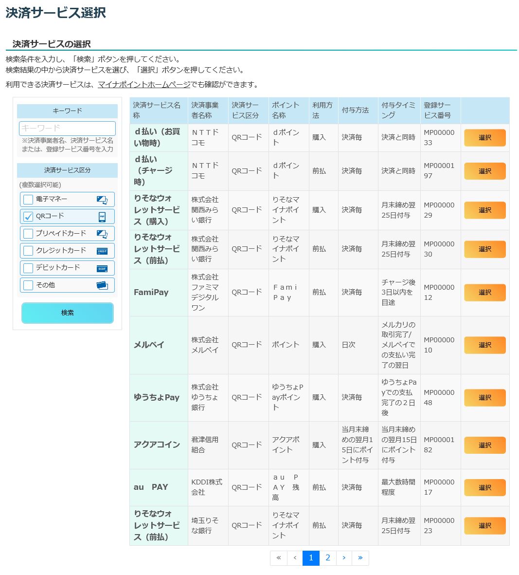
Task: Click the 最大数時間程度 timing cell
Action: coord(399,488)
